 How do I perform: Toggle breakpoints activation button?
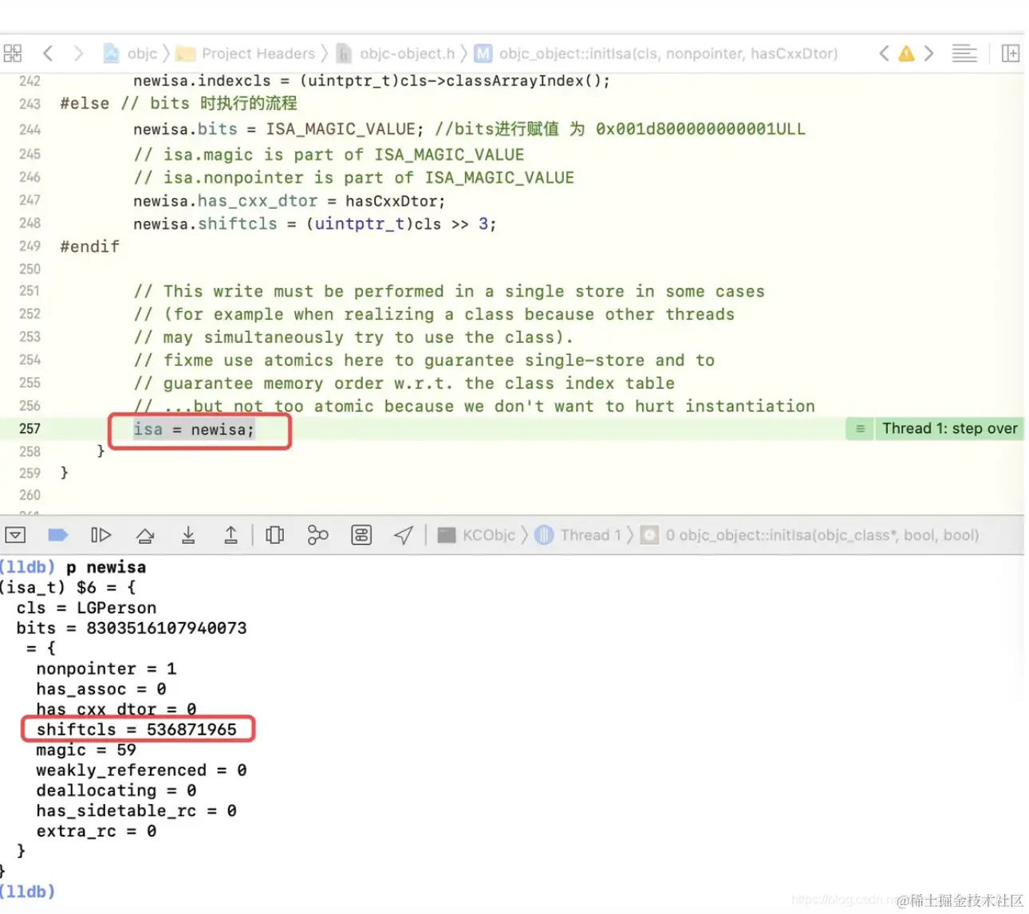pyautogui.click(x=58, y=535)
